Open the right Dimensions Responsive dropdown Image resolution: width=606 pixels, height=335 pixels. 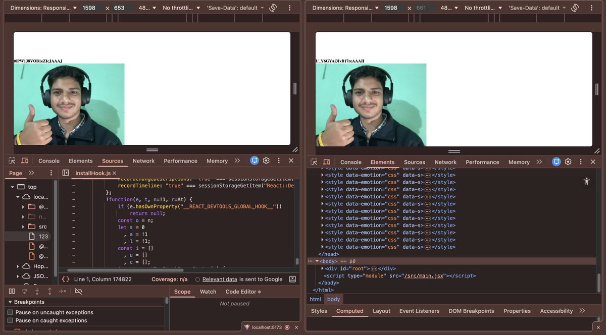[345, 8]
